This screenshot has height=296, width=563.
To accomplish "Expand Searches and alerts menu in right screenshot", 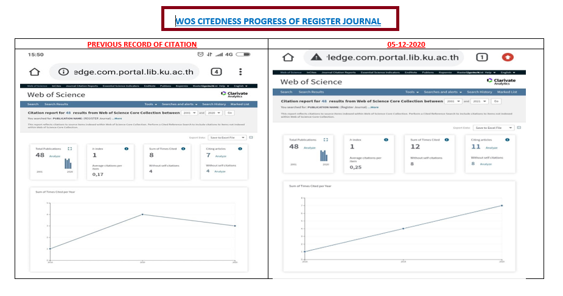I will point(442,92).
